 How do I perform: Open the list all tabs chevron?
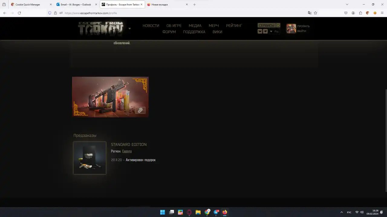click(x=347, y=5)
